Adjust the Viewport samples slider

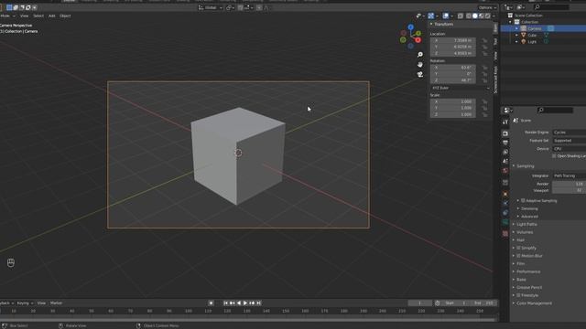click(x=570, y=191)
